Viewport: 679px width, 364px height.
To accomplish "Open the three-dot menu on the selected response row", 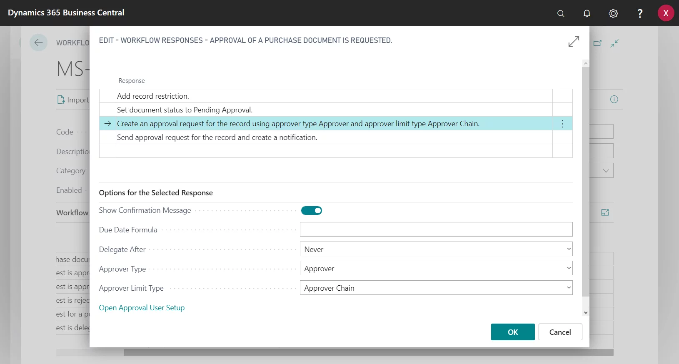I will coord(562,124).
